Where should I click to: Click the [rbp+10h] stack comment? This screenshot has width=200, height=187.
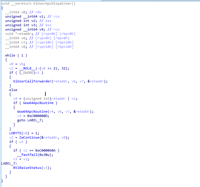coord(65,42)
